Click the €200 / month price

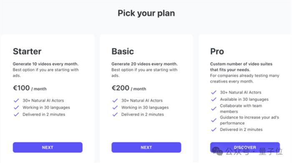[128, 88]
